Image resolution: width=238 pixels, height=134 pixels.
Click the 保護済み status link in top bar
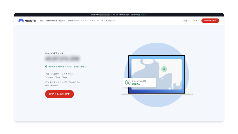click(x=144, y=15)
